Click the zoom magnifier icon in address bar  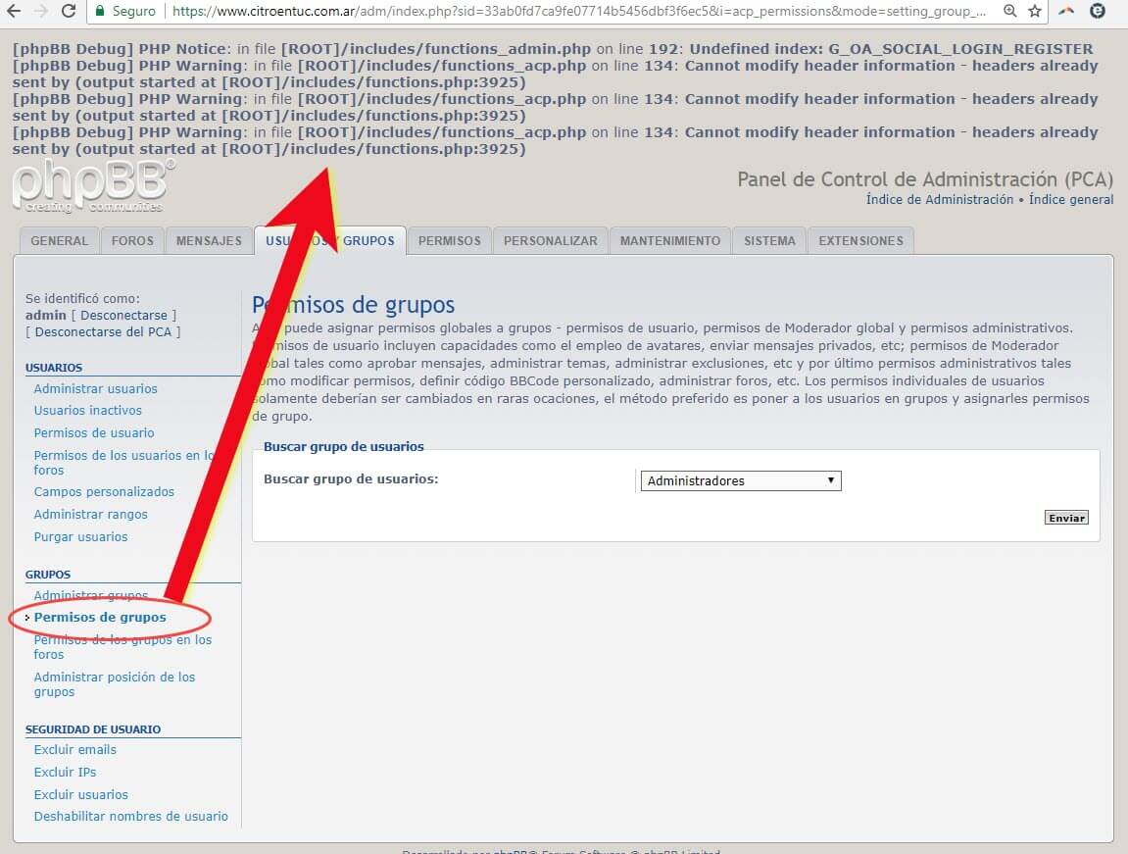[1010, 11]
